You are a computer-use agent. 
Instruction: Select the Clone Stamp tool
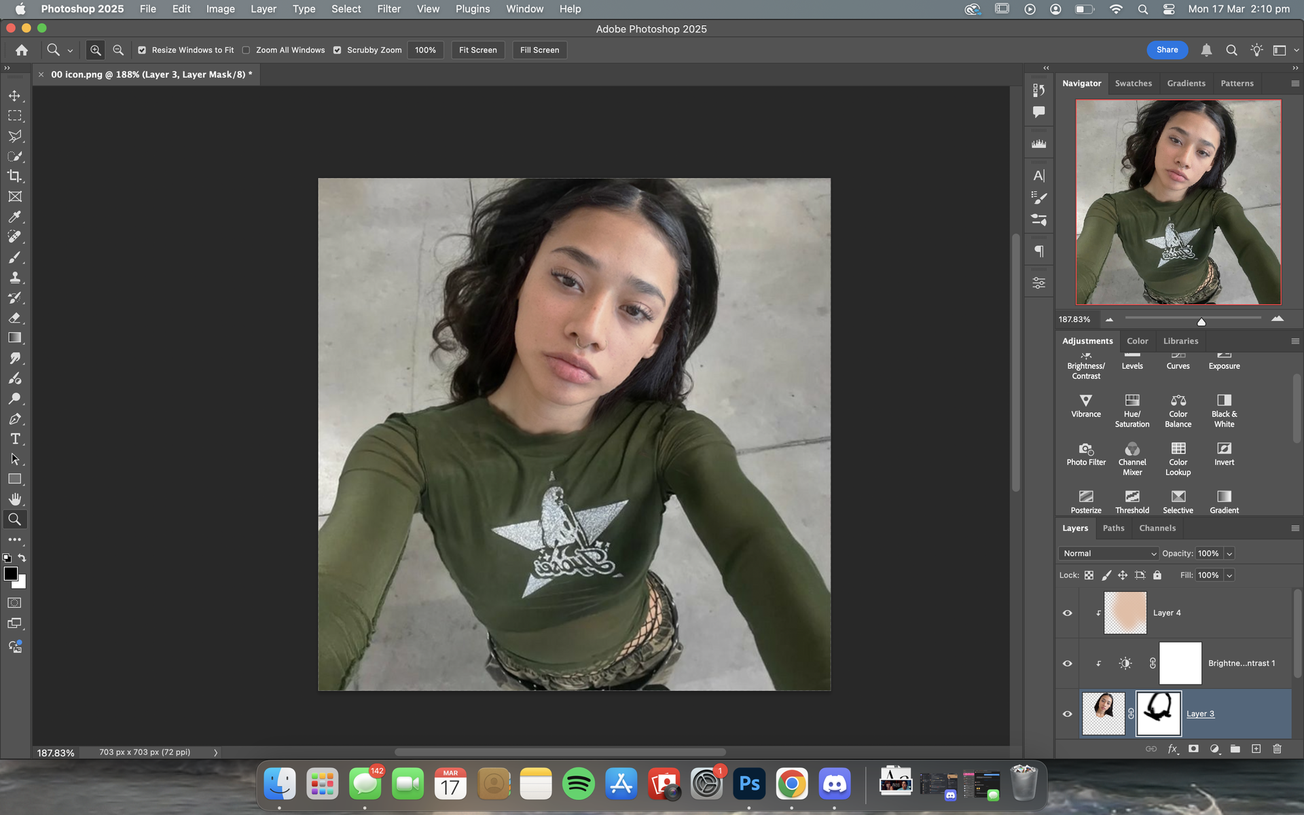click(x=14, y=277)
